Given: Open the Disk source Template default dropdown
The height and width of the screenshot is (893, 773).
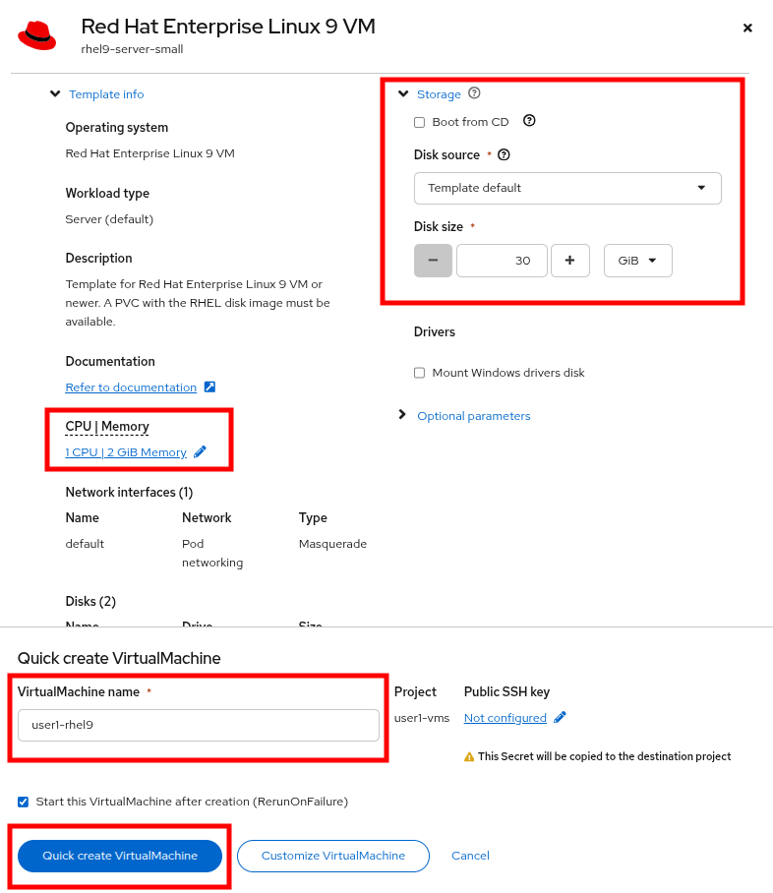Looking at the screenshot, I should [x=567, y=188].
